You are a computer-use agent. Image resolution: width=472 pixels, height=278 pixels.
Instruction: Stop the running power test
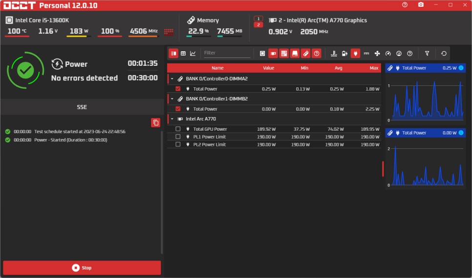tap(82, 268)
